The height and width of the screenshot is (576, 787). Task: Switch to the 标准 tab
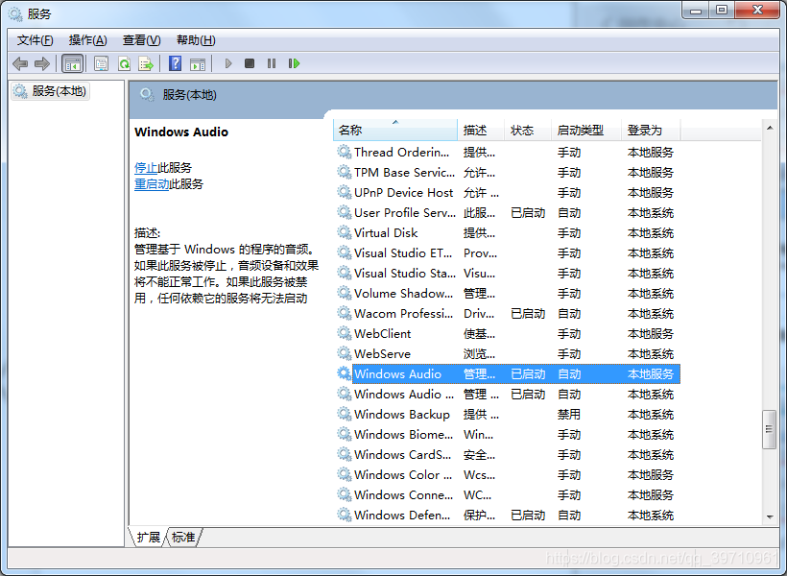coord(183,538)
